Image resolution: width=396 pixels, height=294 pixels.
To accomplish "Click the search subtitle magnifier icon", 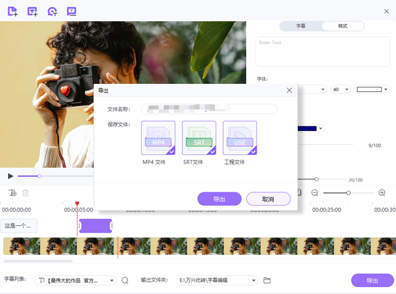I will [x=125, y=280].
